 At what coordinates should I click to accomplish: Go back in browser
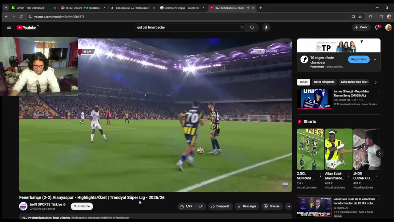click(x=6, y=17)
